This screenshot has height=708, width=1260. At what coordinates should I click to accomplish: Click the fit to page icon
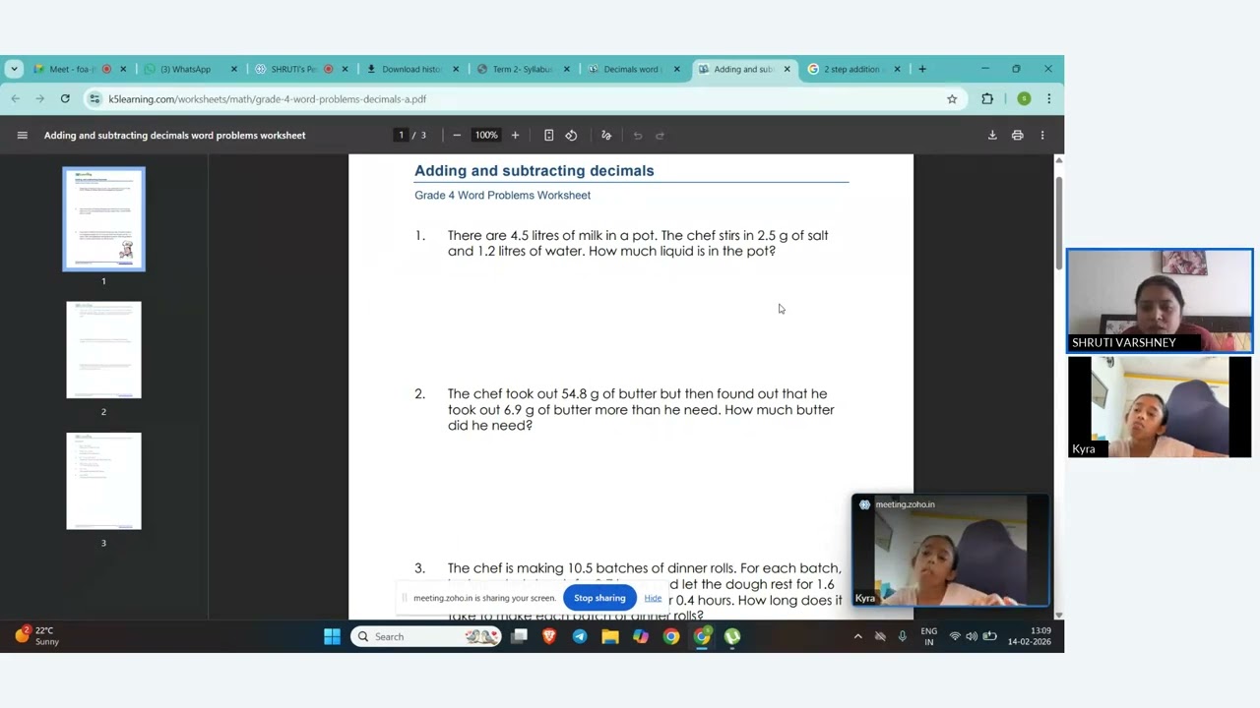point(548,136)
